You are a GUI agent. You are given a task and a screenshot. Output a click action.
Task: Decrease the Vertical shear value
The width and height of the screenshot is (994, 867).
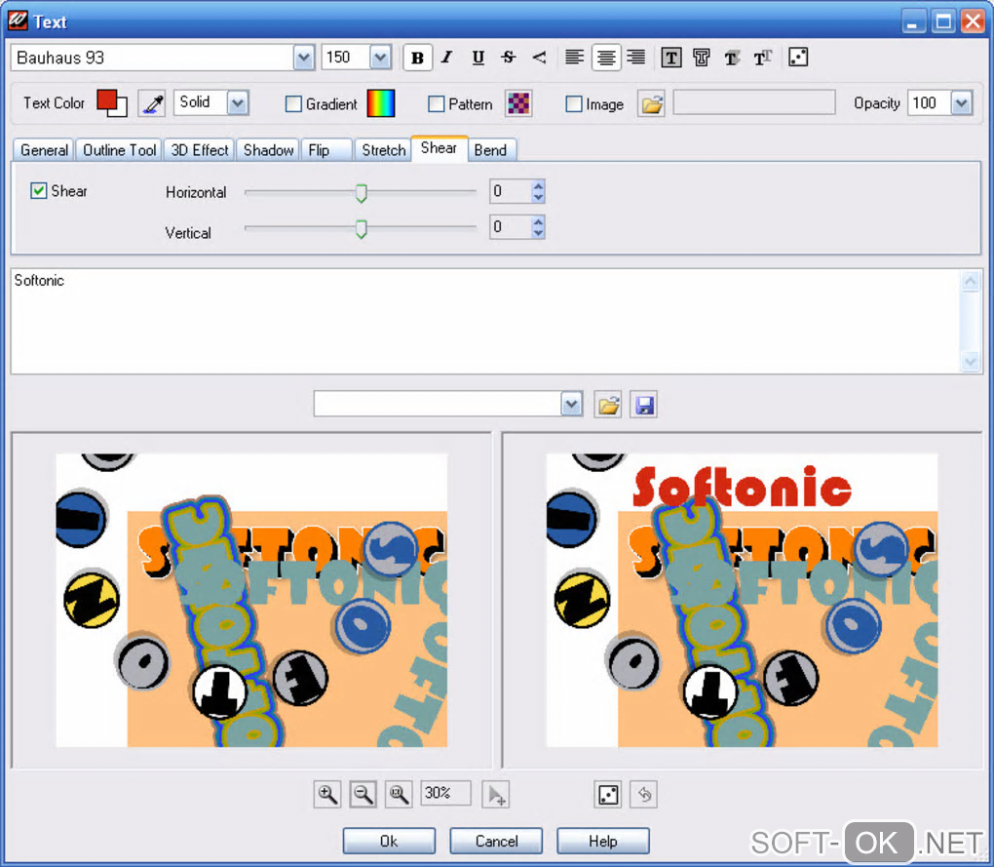538,233
